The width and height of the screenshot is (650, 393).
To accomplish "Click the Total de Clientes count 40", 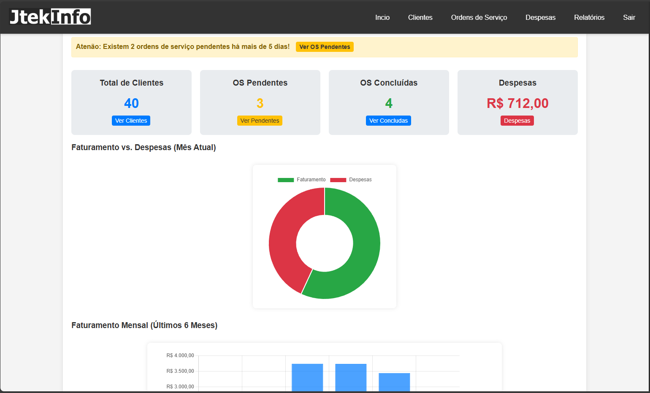I will 131,103.
